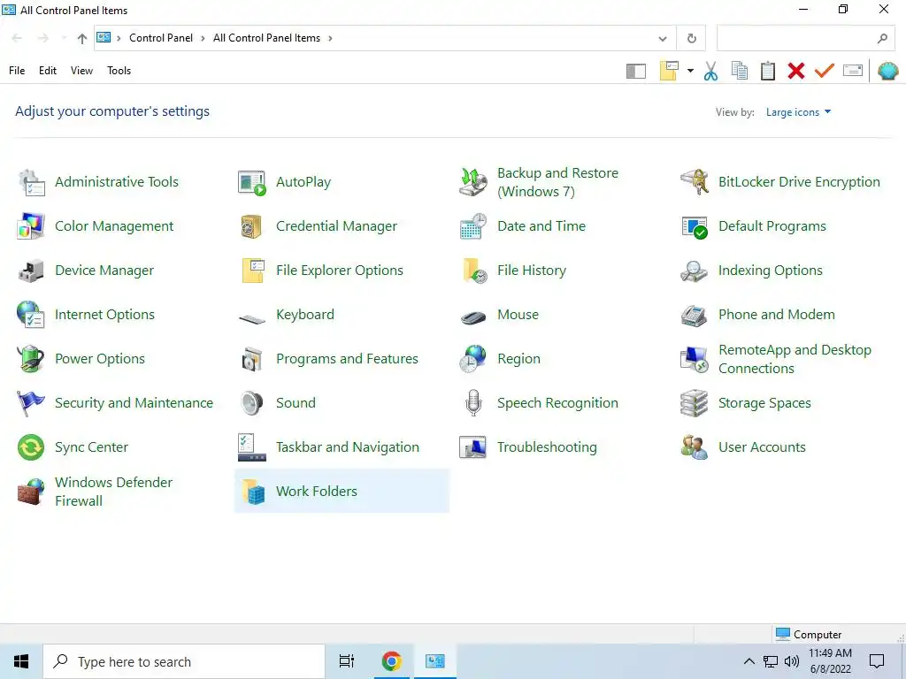Click the Troubleshooting link
Viewport: 906px width, 679px height.
pyautogui.click(x=547, y=447)
